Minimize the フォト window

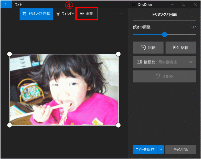click(172, 4)
